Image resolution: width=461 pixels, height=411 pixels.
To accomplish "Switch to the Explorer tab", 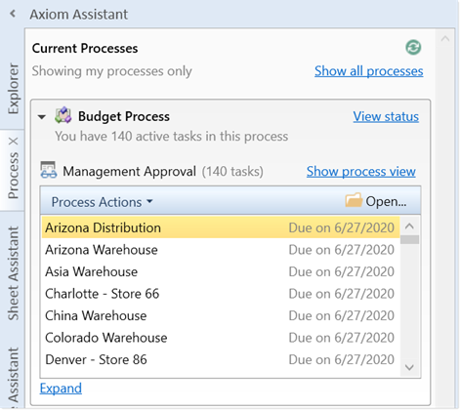I will click(14, 89).
